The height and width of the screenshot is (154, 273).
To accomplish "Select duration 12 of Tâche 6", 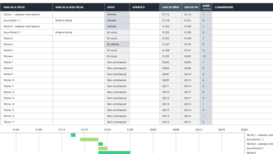I will (x=206, y=56).
